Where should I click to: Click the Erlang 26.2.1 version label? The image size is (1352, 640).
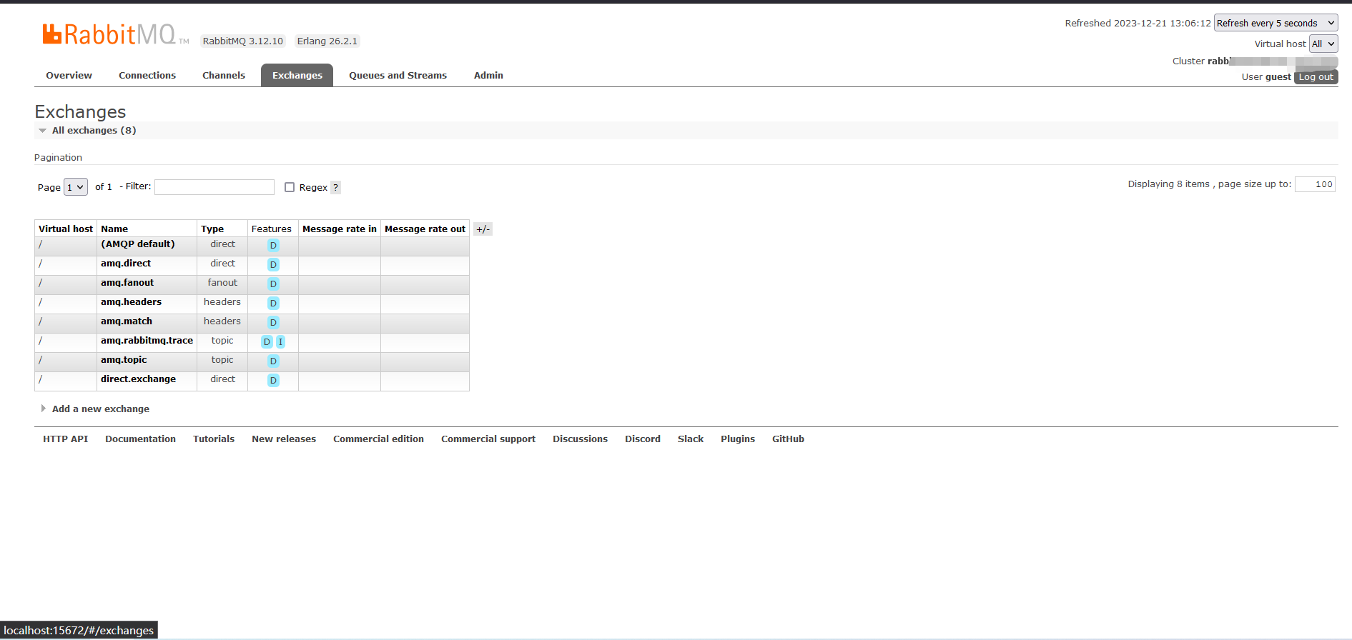pos(327,41)
